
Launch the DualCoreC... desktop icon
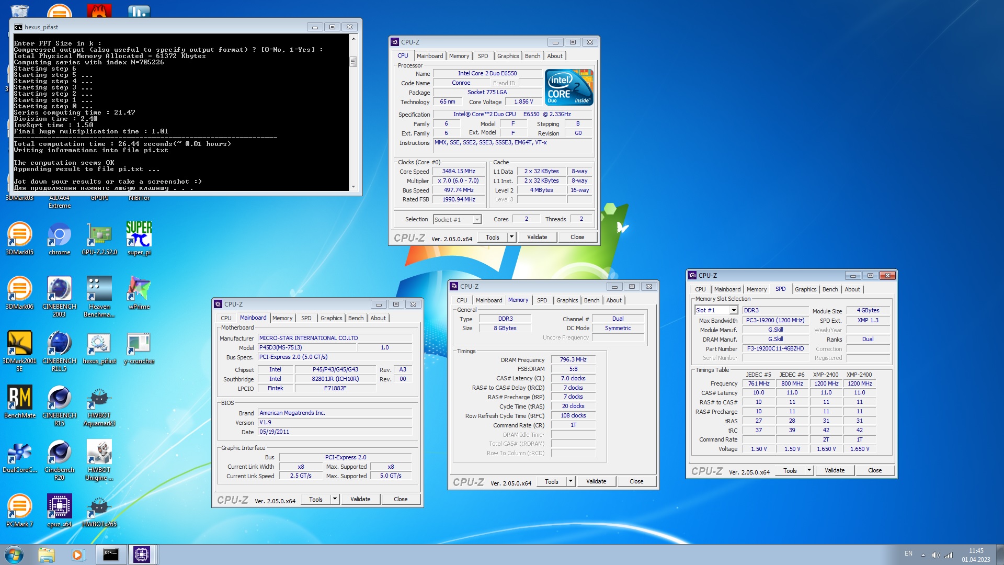(19, 456)
